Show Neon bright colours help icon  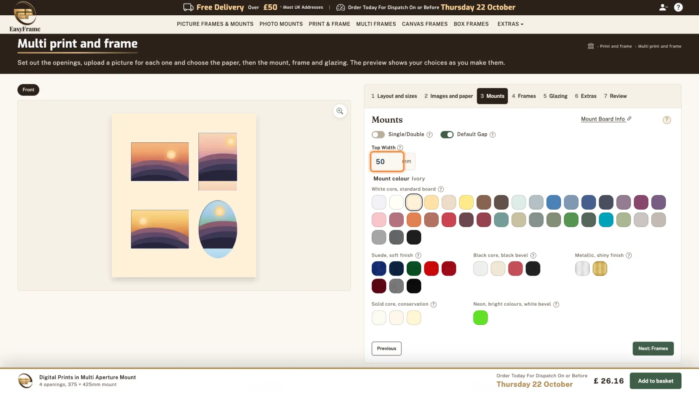click(556, 304)
